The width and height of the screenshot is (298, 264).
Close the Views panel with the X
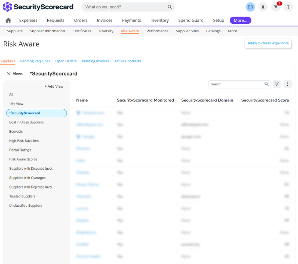(x=9, y=73)
